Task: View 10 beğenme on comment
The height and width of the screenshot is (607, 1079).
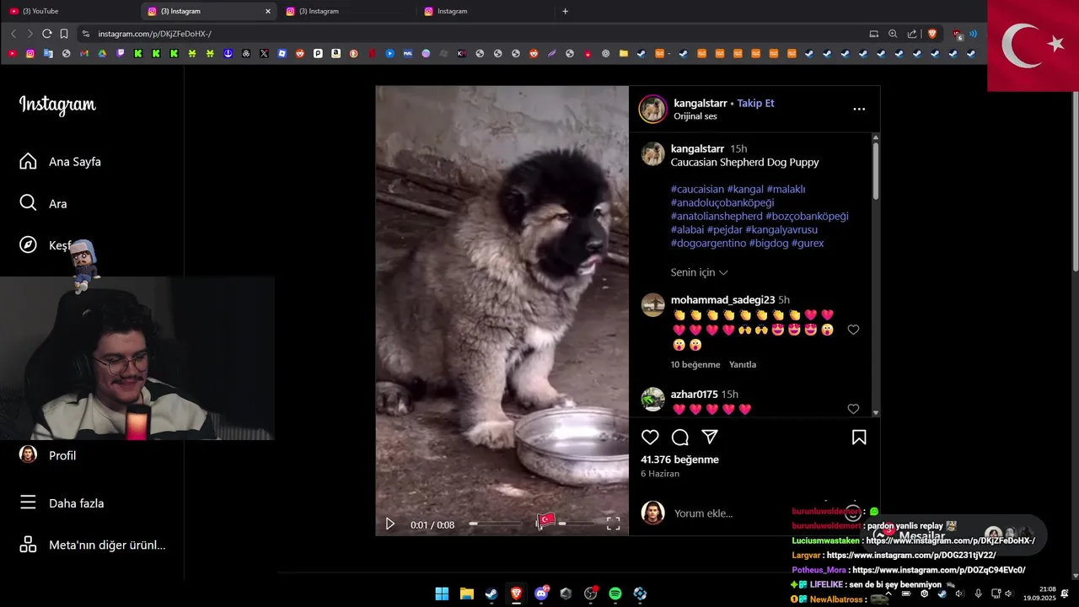Action: 695,365
